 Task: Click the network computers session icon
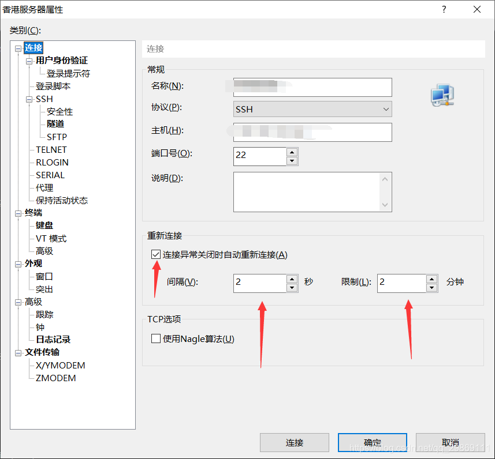click(x=442, y=95)
